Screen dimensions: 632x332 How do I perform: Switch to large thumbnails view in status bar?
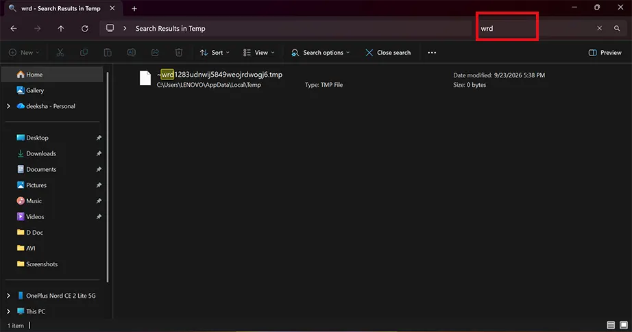(624, 325)
